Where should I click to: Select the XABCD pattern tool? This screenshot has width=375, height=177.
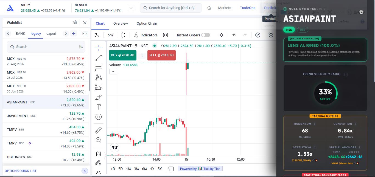99,77
